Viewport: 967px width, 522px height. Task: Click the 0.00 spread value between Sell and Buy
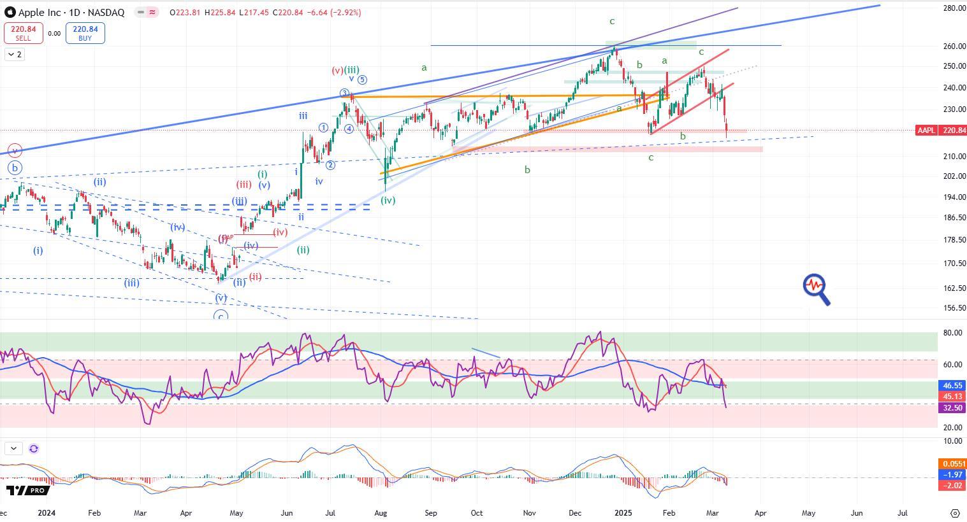tap(54, 34)
